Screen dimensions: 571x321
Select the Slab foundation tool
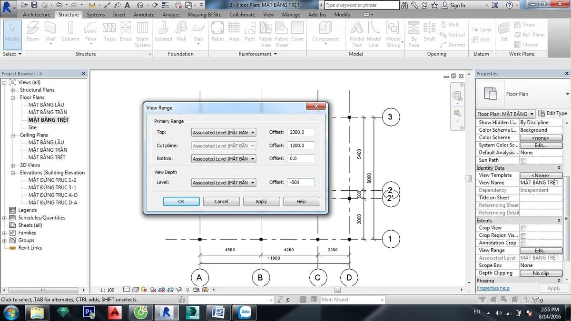pos(198,32)
